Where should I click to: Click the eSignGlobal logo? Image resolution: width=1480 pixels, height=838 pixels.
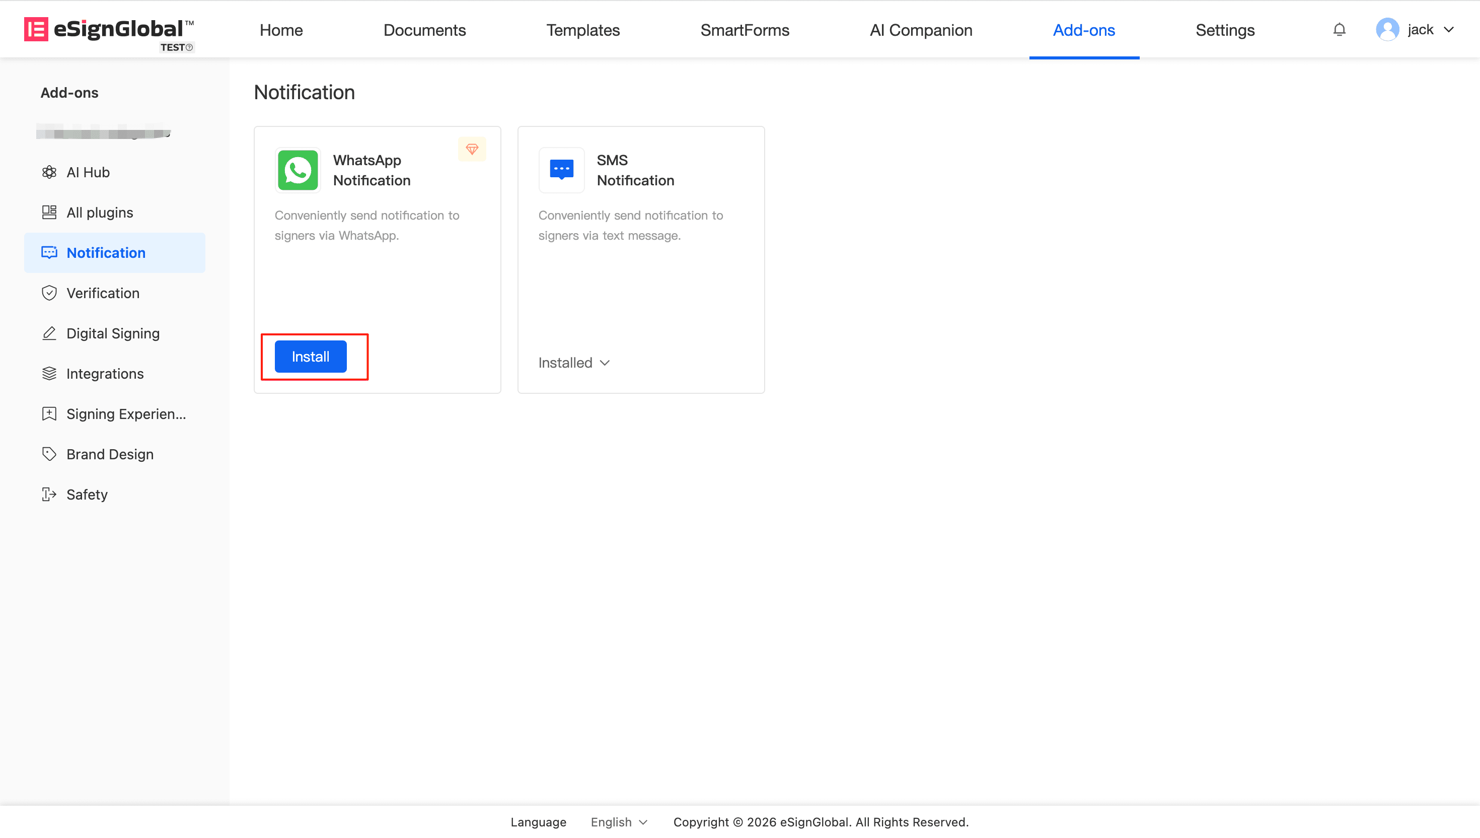109,30
